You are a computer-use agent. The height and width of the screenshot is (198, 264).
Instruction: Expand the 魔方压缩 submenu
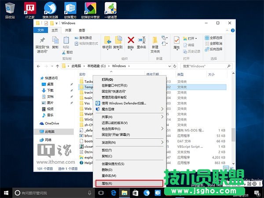click(x=129, y=109)
